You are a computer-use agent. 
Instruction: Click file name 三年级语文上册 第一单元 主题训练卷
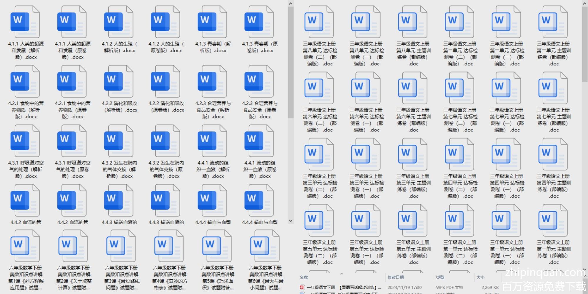(554, 252)
